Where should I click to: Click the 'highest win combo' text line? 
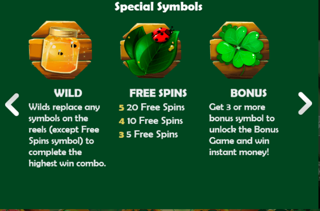pyautogui.click(x=67, y=164)
